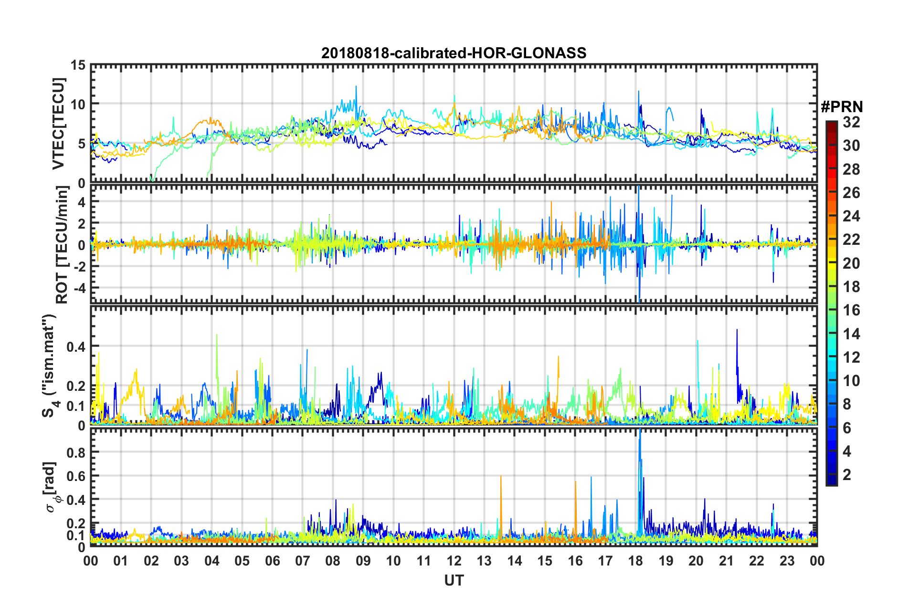Select the "18" hour tick on the UT axis
The width and height of the screenshot is (908, 607).
[635, 561]
